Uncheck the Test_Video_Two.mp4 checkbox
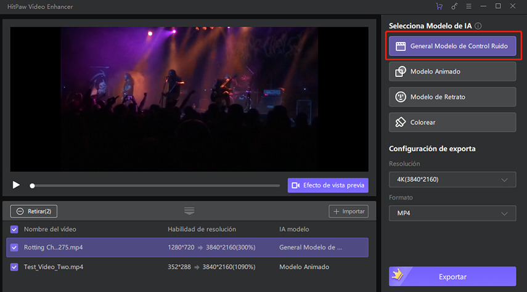 [x=15, y=267]
